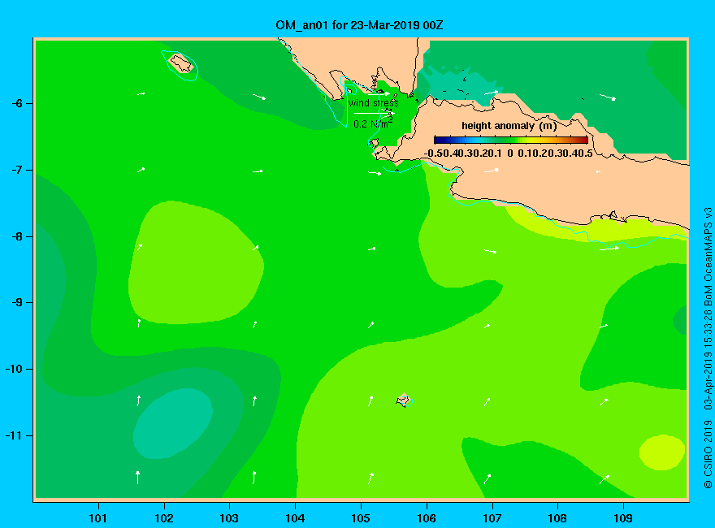The image size is (715, 528).
Task: Click the title 'OM_an01 for 23-Mar-2019 00Z'
Action: (x=359, y=25)
